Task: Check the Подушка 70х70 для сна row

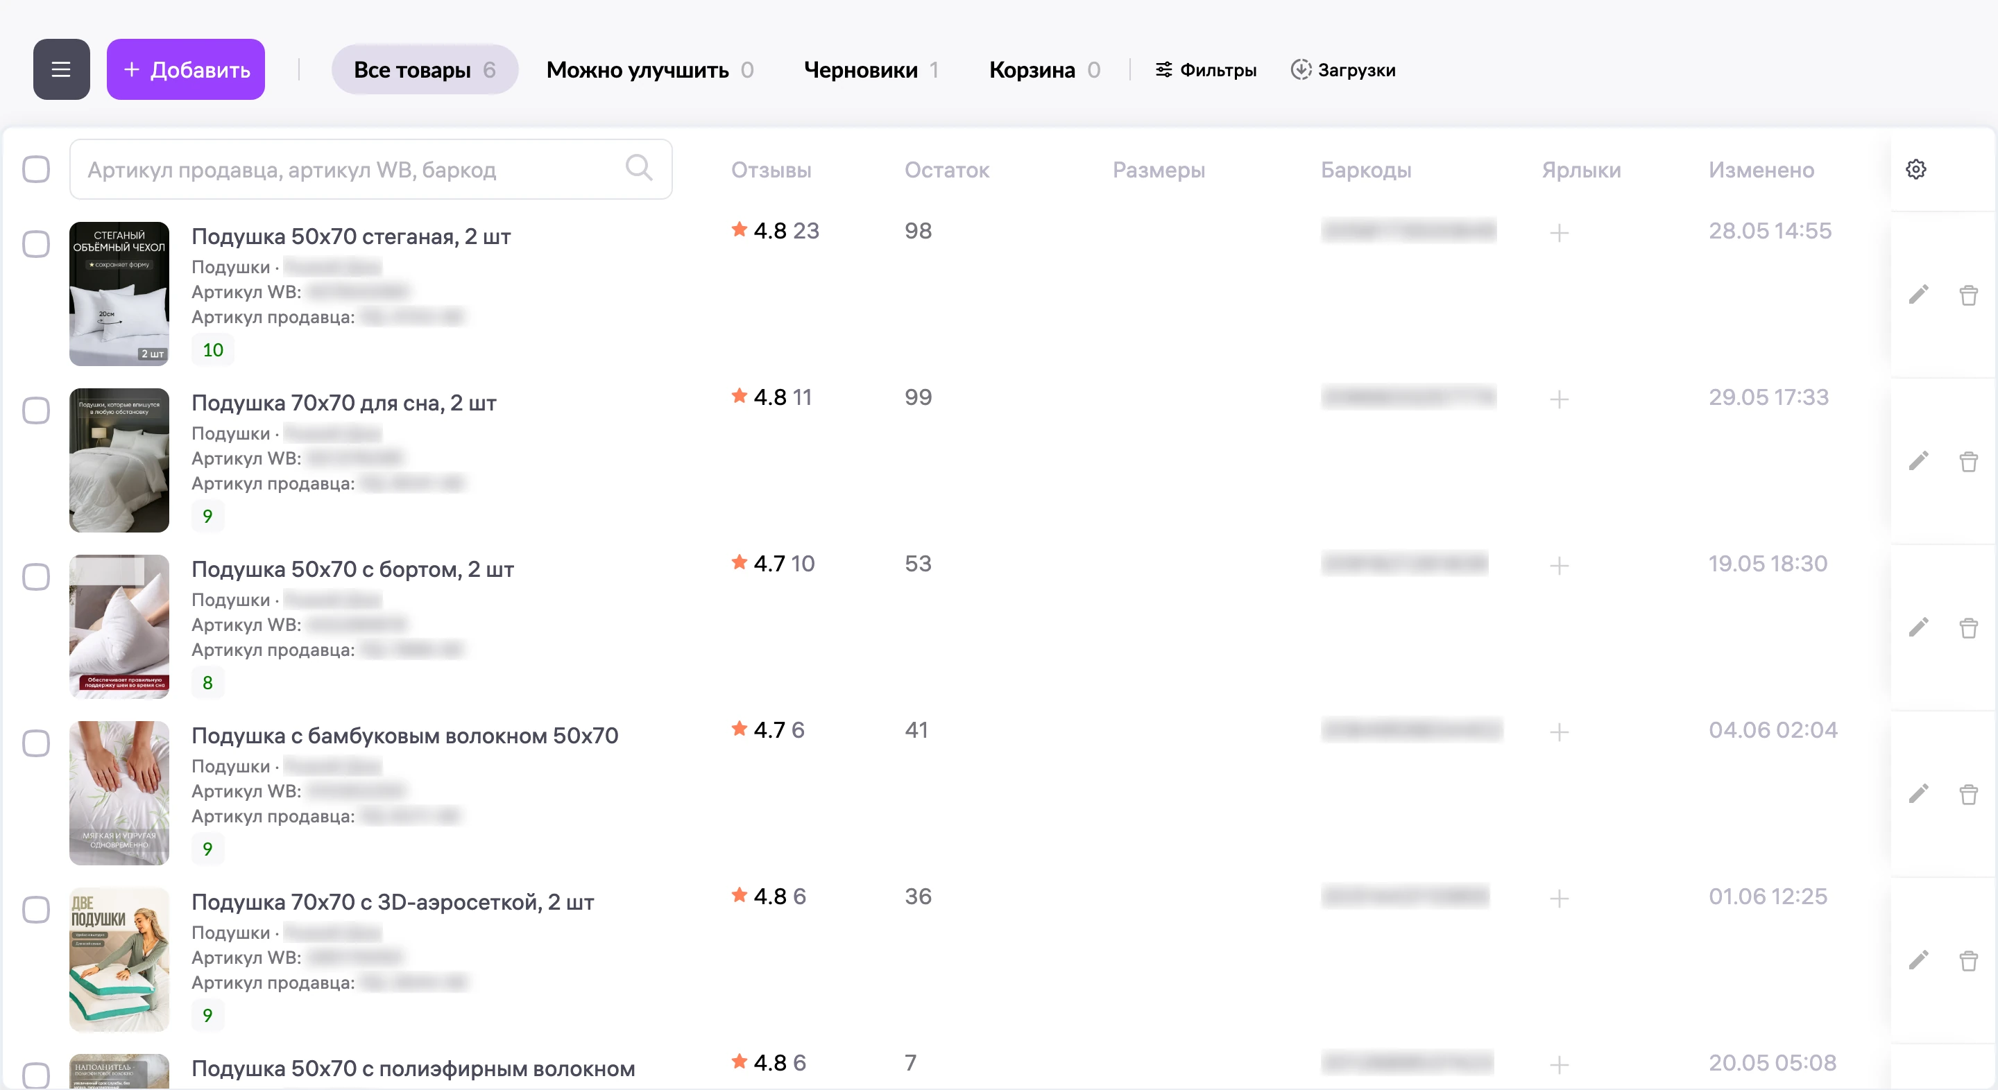Action: click(35, 410)
